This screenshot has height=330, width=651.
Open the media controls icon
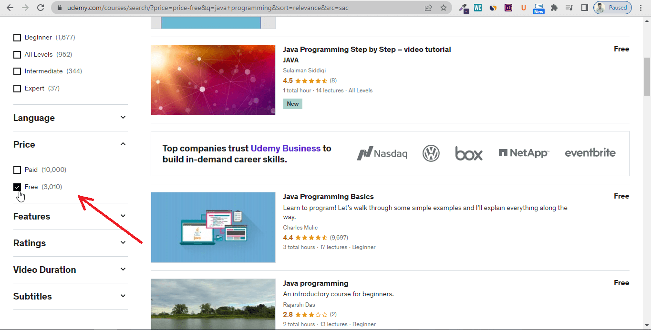pyautogui.click(x=569, y=8)
